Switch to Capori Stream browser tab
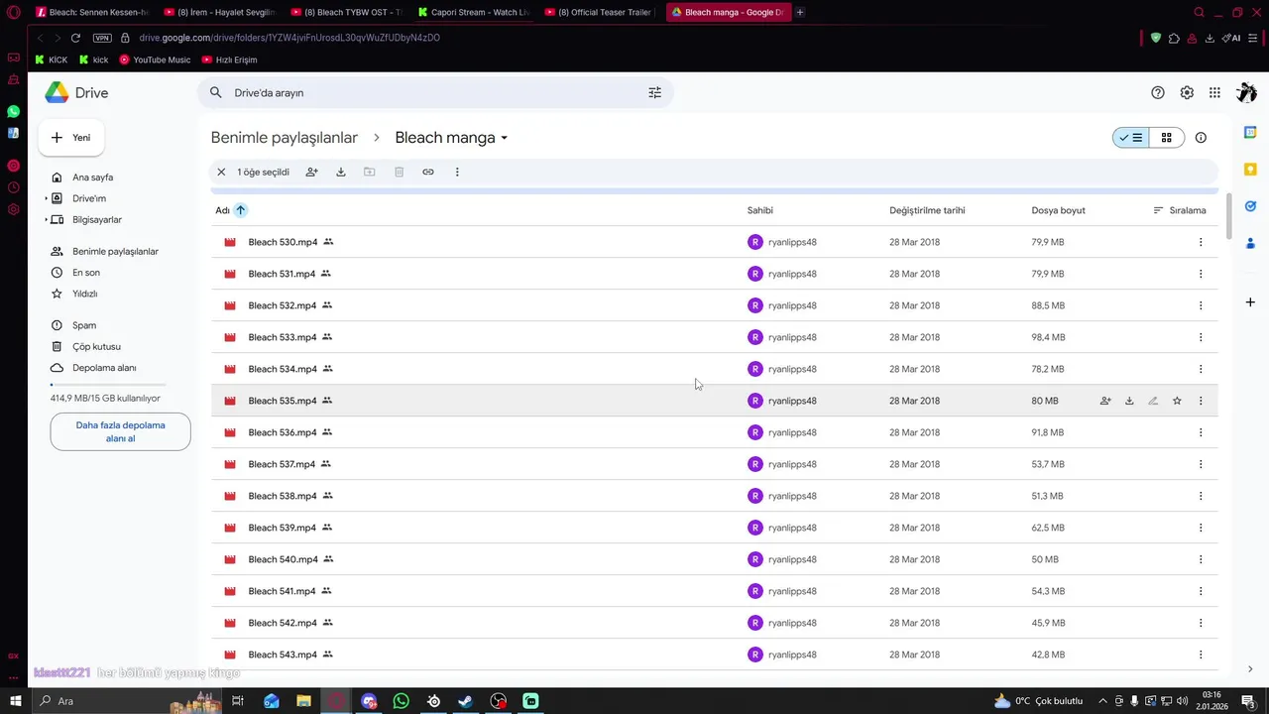1269x714 pixels. point(473,12)
